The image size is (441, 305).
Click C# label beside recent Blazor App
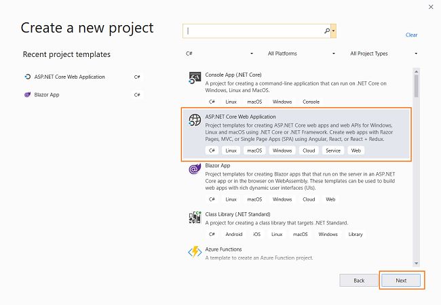[137, 95]
